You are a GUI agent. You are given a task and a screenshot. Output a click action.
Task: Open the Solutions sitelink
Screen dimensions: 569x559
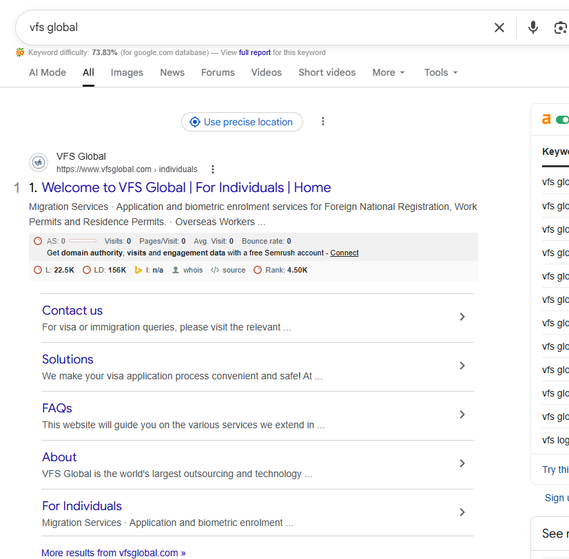pyautogui.click(x=68, y=359)
